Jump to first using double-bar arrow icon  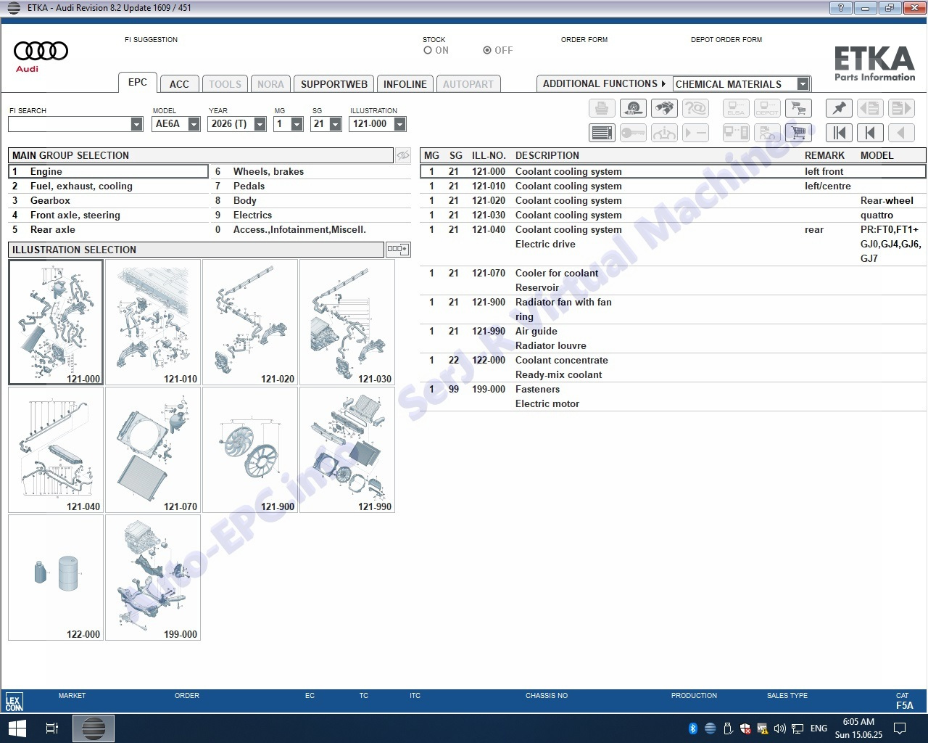tap(839, 133)
